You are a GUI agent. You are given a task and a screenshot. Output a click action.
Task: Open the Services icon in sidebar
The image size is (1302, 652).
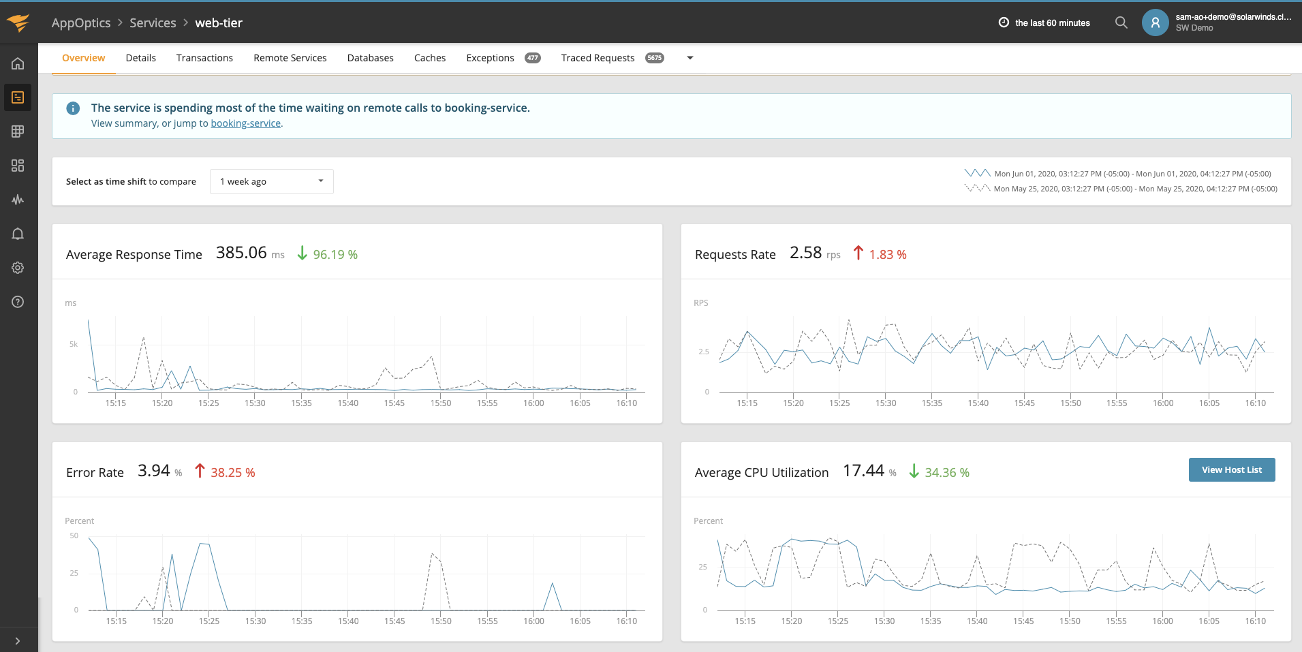[x=18, y=97]
